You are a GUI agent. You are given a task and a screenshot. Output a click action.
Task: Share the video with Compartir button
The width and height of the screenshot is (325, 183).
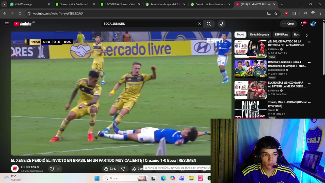pos(138,169)
